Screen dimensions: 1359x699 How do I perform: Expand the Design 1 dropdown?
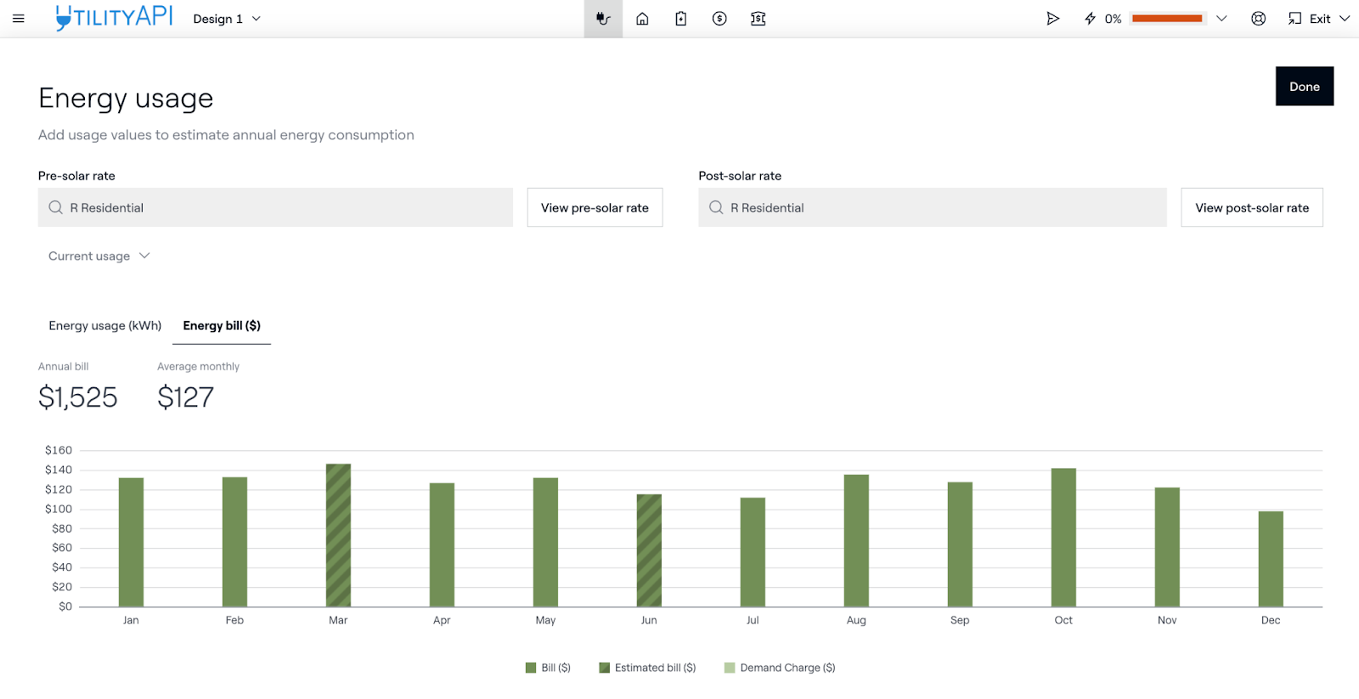(227, 19)
